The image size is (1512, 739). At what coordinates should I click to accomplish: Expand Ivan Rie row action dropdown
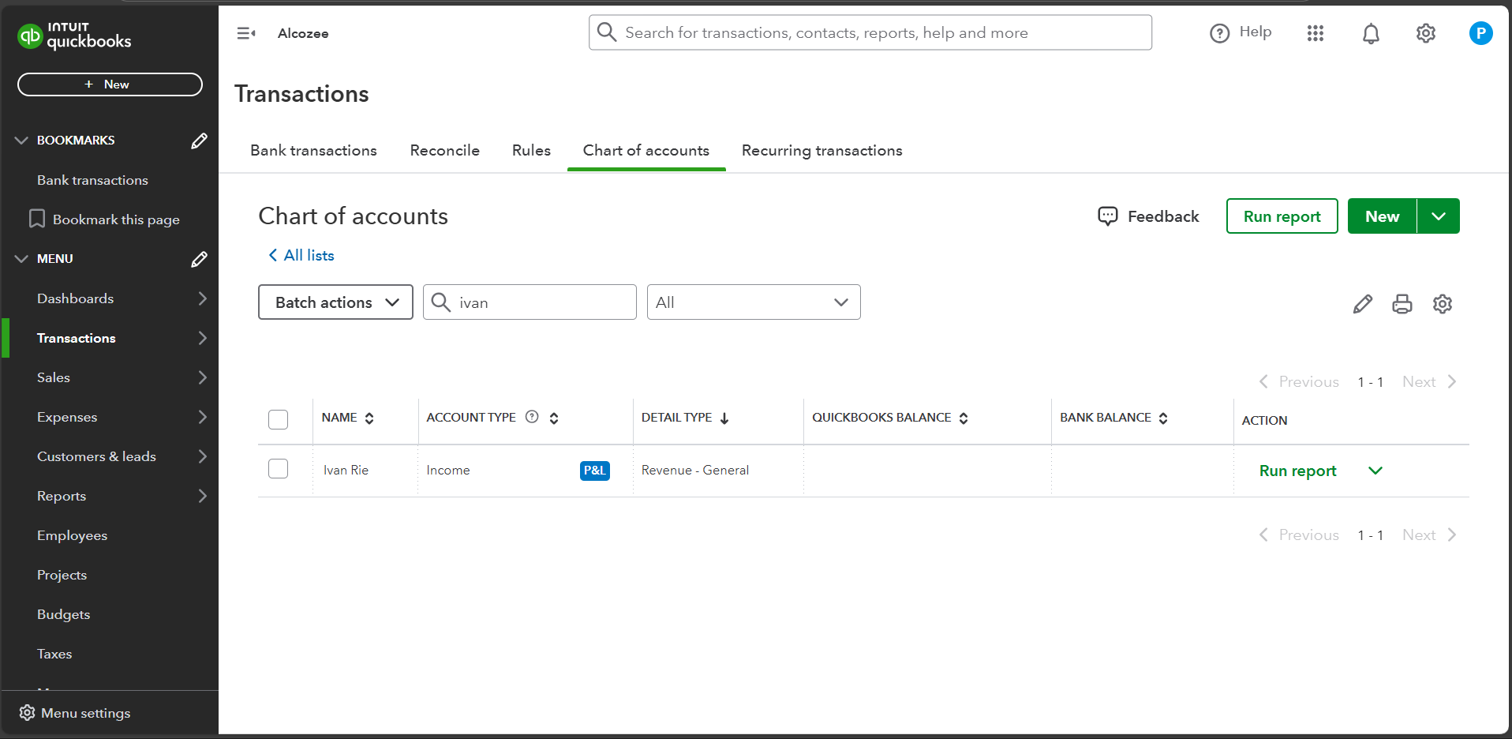[x=1375, y=471]
